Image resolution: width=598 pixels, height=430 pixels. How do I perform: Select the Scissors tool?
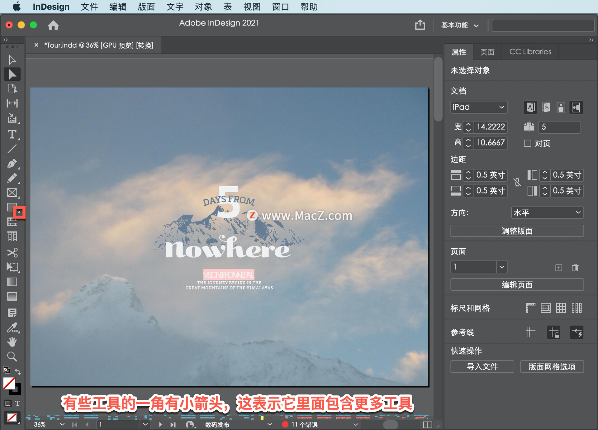[12, 252]
